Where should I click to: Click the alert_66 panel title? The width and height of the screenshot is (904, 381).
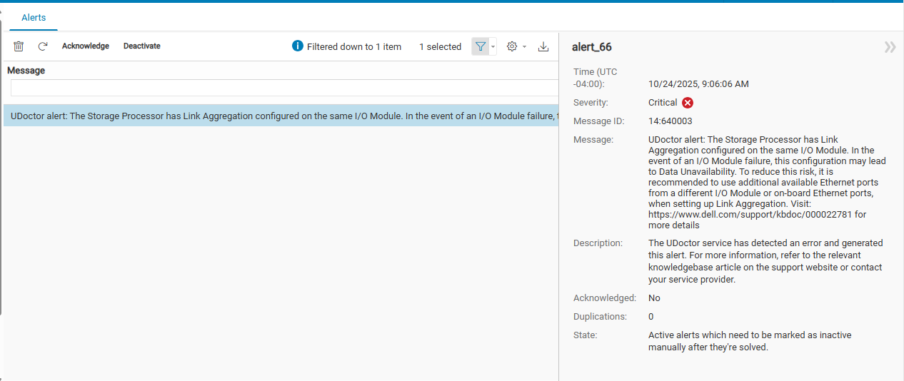coord(592,47)
